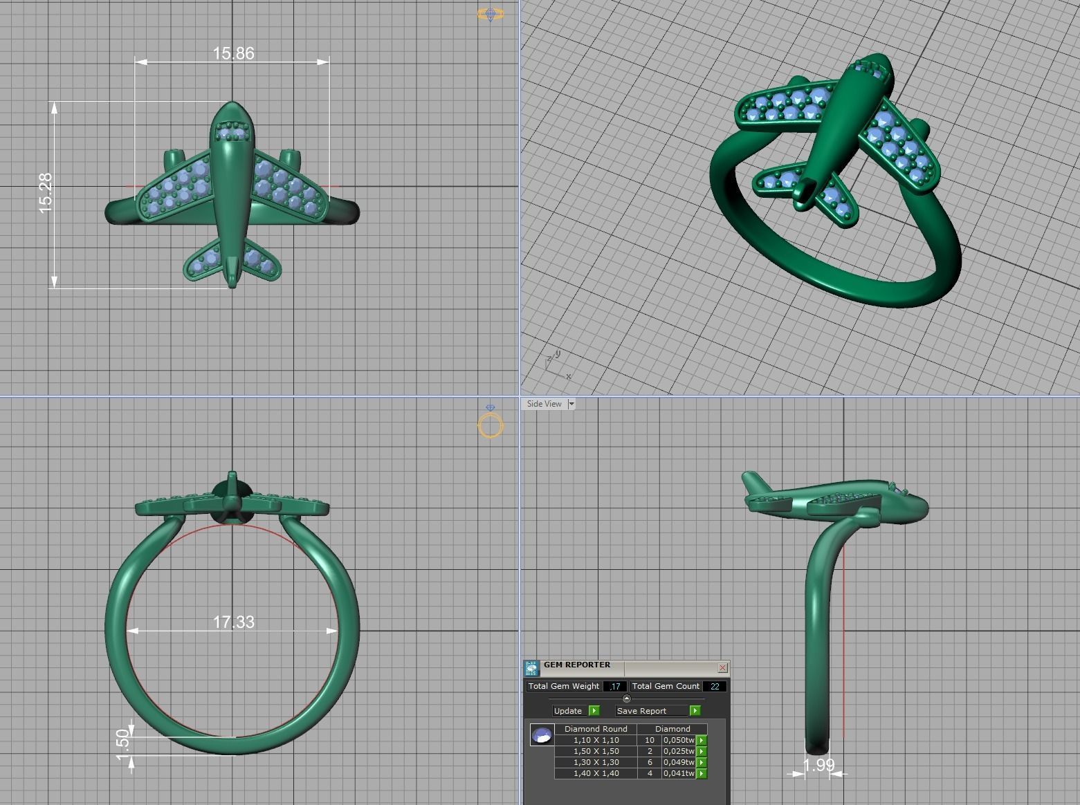This screenshot has width=1080, height=805.
Task: Click the Total Gem Weight value field
Action: tap(615, 686)
